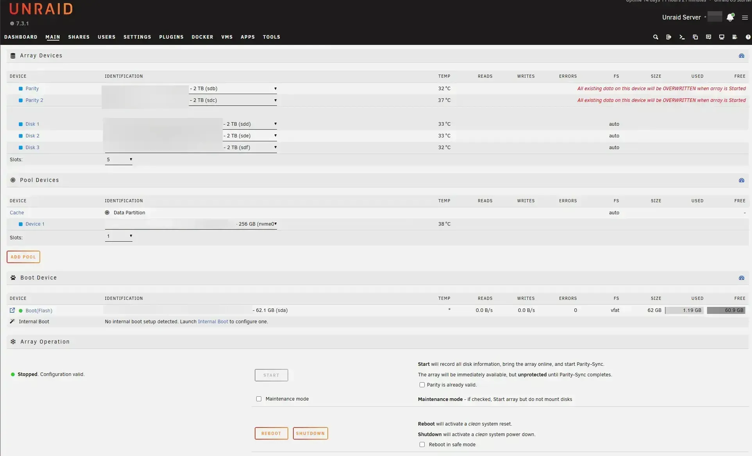752x456 pixels.
Task: Enable Maintenance mode checkbox
Action: coord(259,399)
